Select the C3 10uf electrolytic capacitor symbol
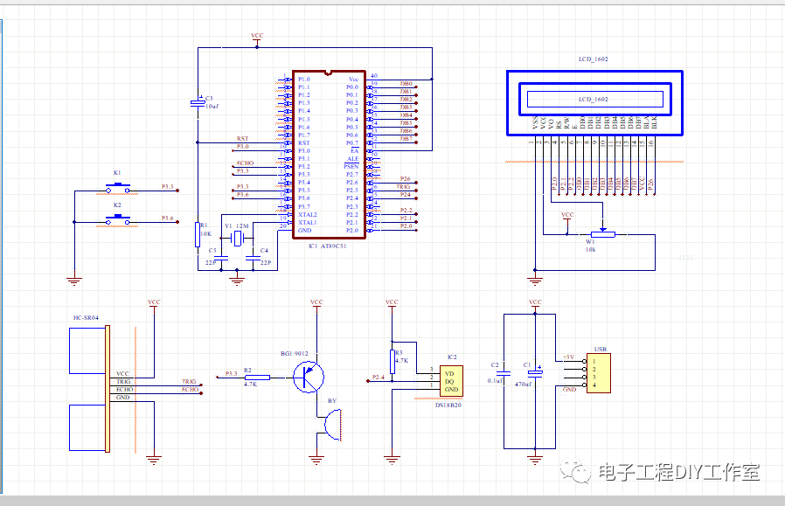This screenshot has height=506, width=785. click(198, 102)
